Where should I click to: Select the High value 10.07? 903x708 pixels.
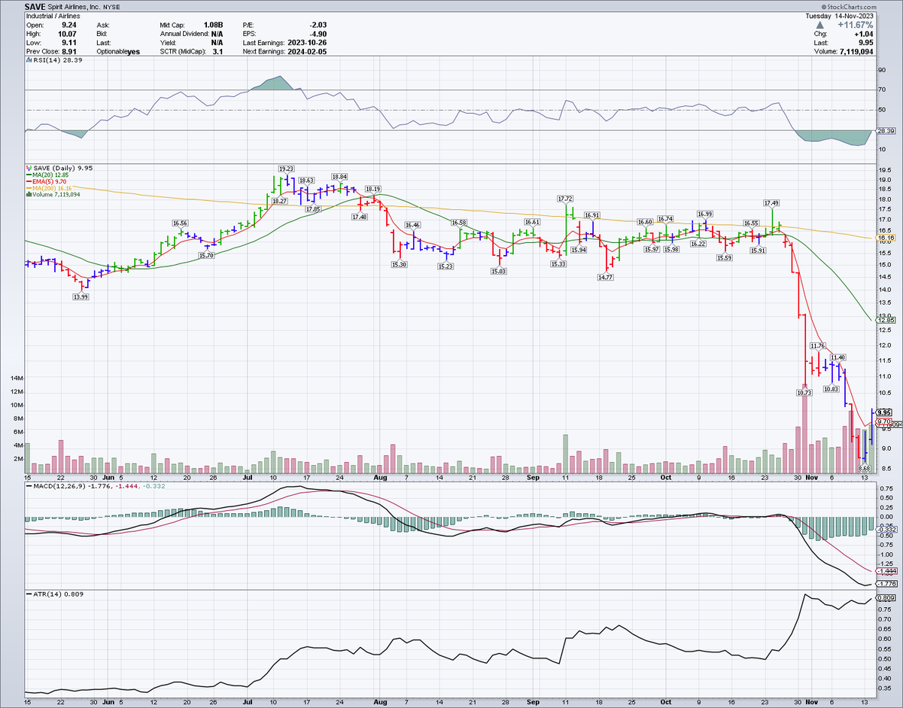[x=66, y=32]
